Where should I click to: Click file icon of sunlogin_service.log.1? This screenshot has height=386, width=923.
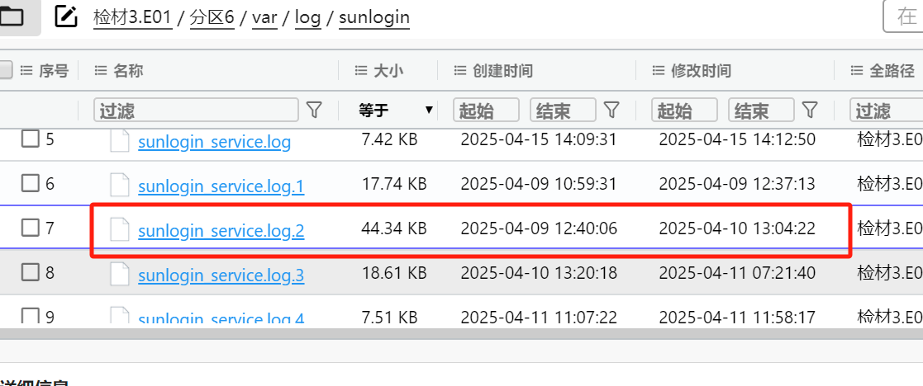point(121,185)
